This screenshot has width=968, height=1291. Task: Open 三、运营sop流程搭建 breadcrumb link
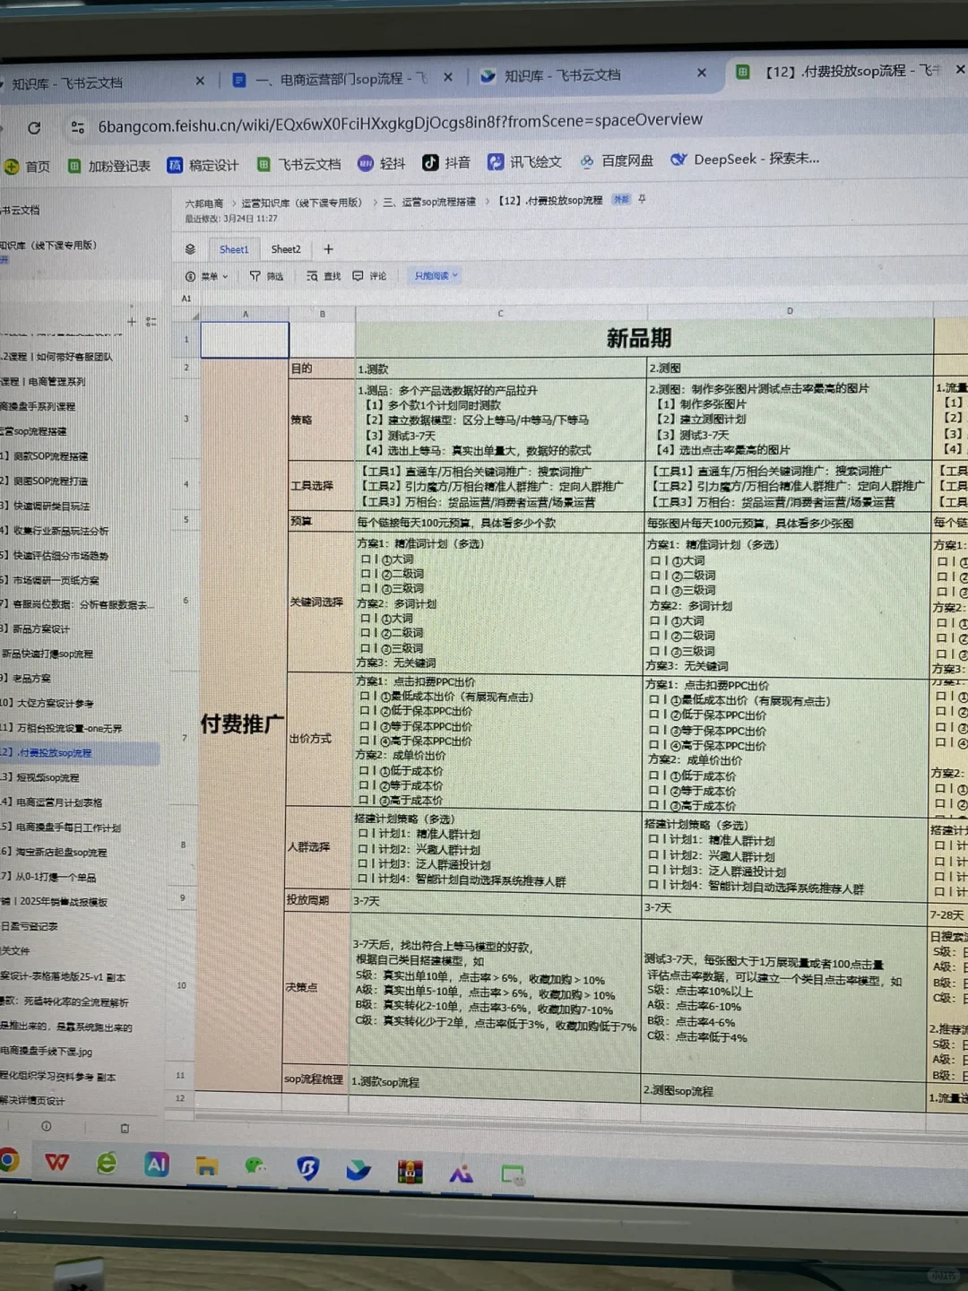pos(429,202)
